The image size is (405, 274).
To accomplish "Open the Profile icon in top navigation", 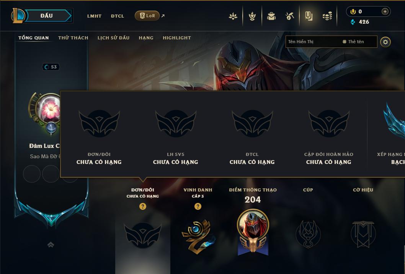I will [309, 16].
